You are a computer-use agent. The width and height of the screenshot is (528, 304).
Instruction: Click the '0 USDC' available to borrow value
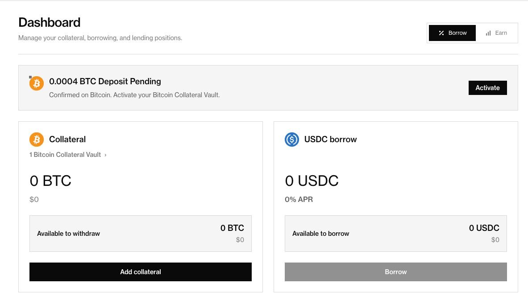coord(484,228)
